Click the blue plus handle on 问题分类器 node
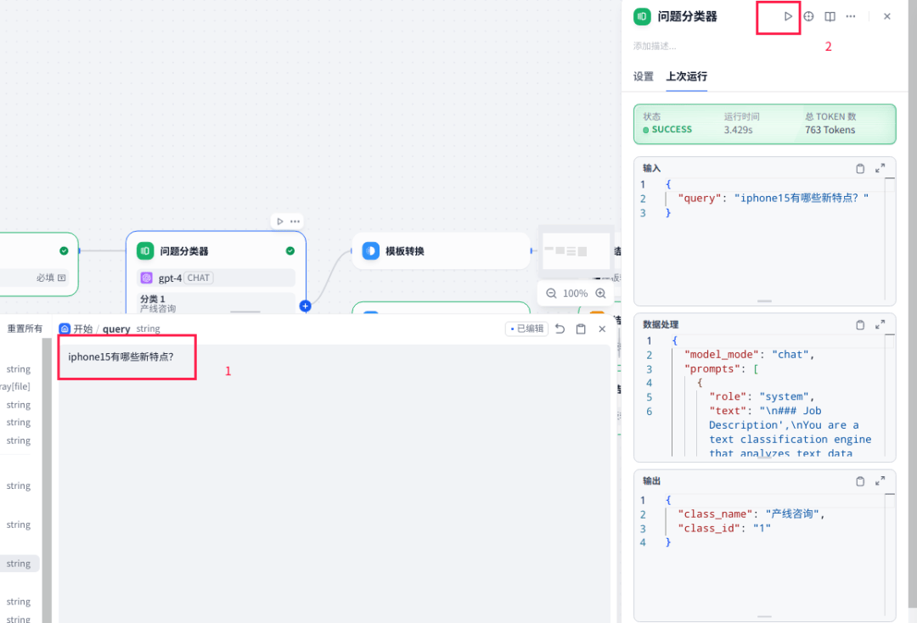This screenshot has height=623, width=917. tap(305, 306)
